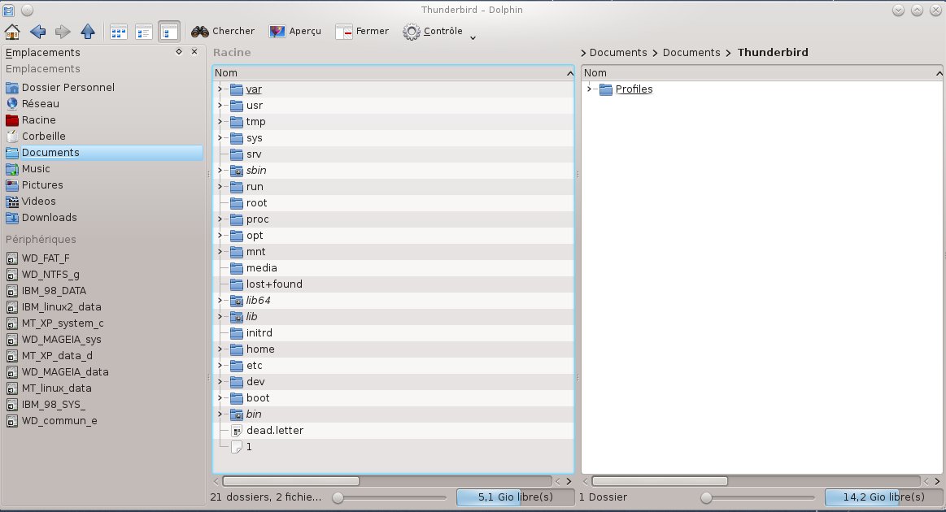946x512 pixels.
Task: Click Thunderbird breadcrumb in location bar
Action: (x=773, y=53)
